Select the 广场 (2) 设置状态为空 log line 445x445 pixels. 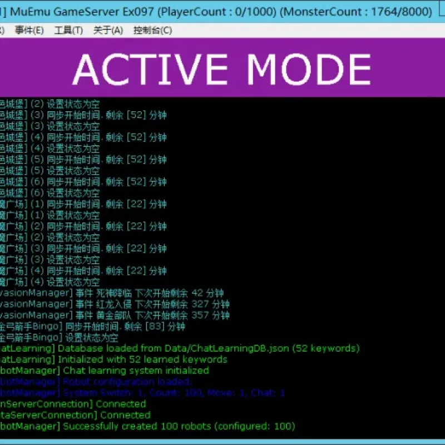[50, 238]
